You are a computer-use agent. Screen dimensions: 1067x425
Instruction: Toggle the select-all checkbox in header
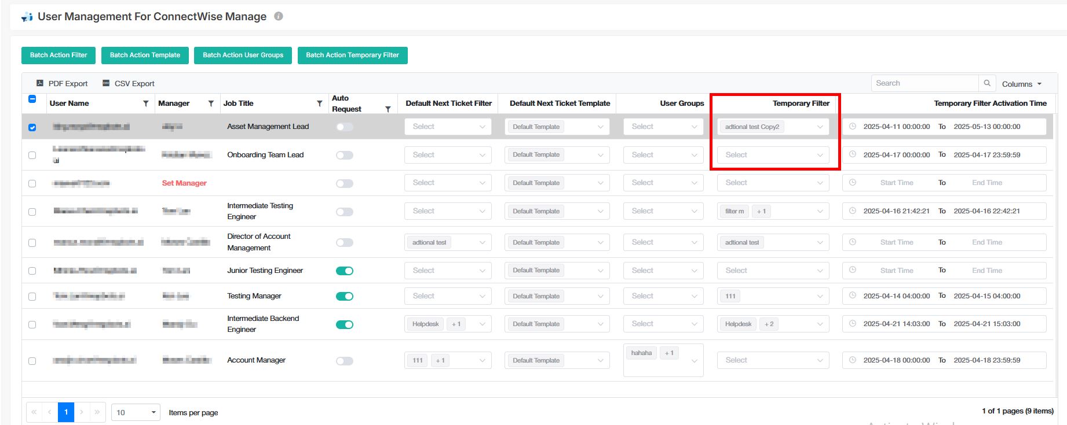point(32,99)
